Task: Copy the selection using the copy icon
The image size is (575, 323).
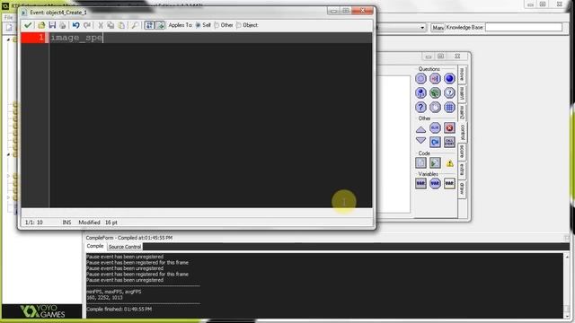Action: coord(111,25)
